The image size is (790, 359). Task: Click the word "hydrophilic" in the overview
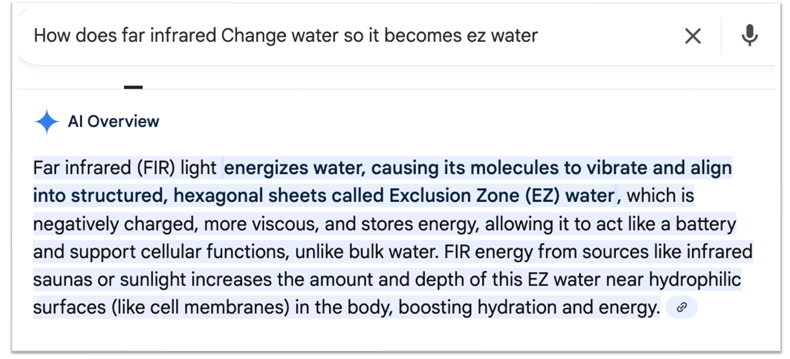point(695,279)
